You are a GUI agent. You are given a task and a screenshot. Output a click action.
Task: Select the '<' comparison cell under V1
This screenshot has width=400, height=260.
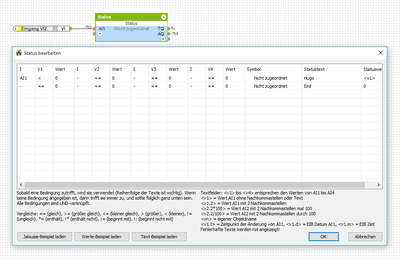(x=44, y=78)
